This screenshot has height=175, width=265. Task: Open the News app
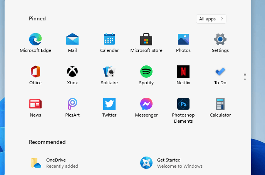[35, 108]
